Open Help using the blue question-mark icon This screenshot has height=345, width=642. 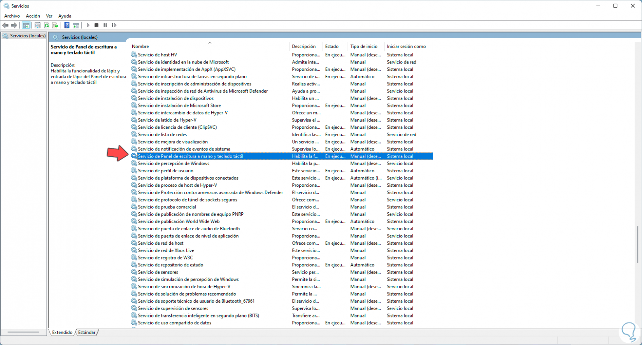[67, 25]
